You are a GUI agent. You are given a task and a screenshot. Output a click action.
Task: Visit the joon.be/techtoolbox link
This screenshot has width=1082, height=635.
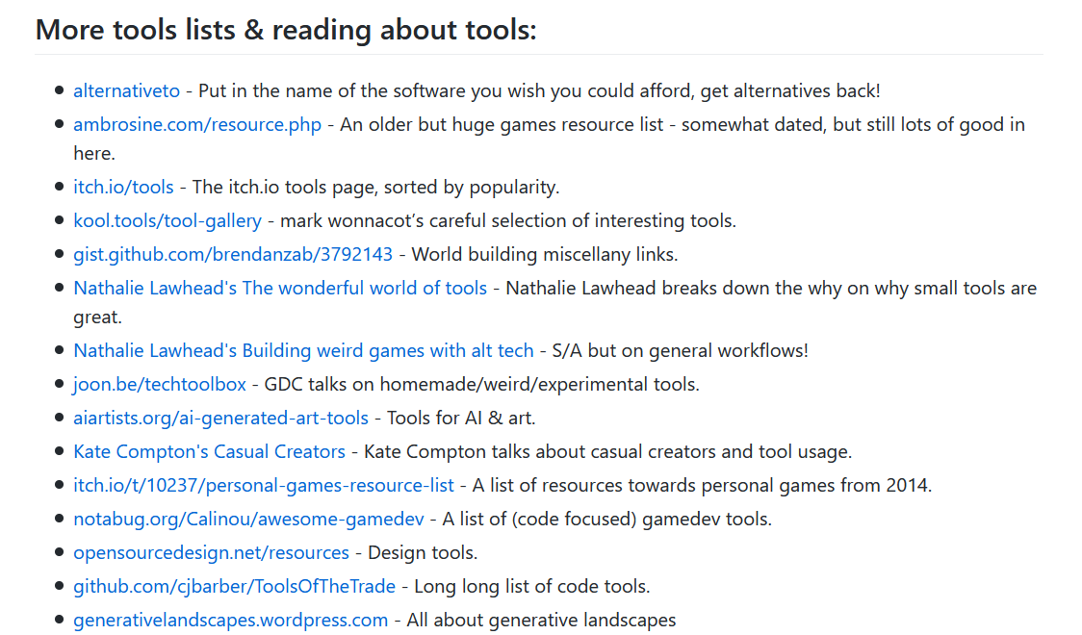coord(160,385)
